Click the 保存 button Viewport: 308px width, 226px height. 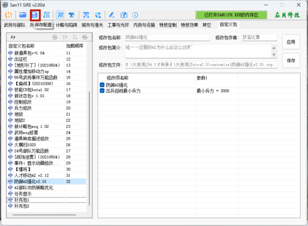pyautogui.click(x=291, y=61)
